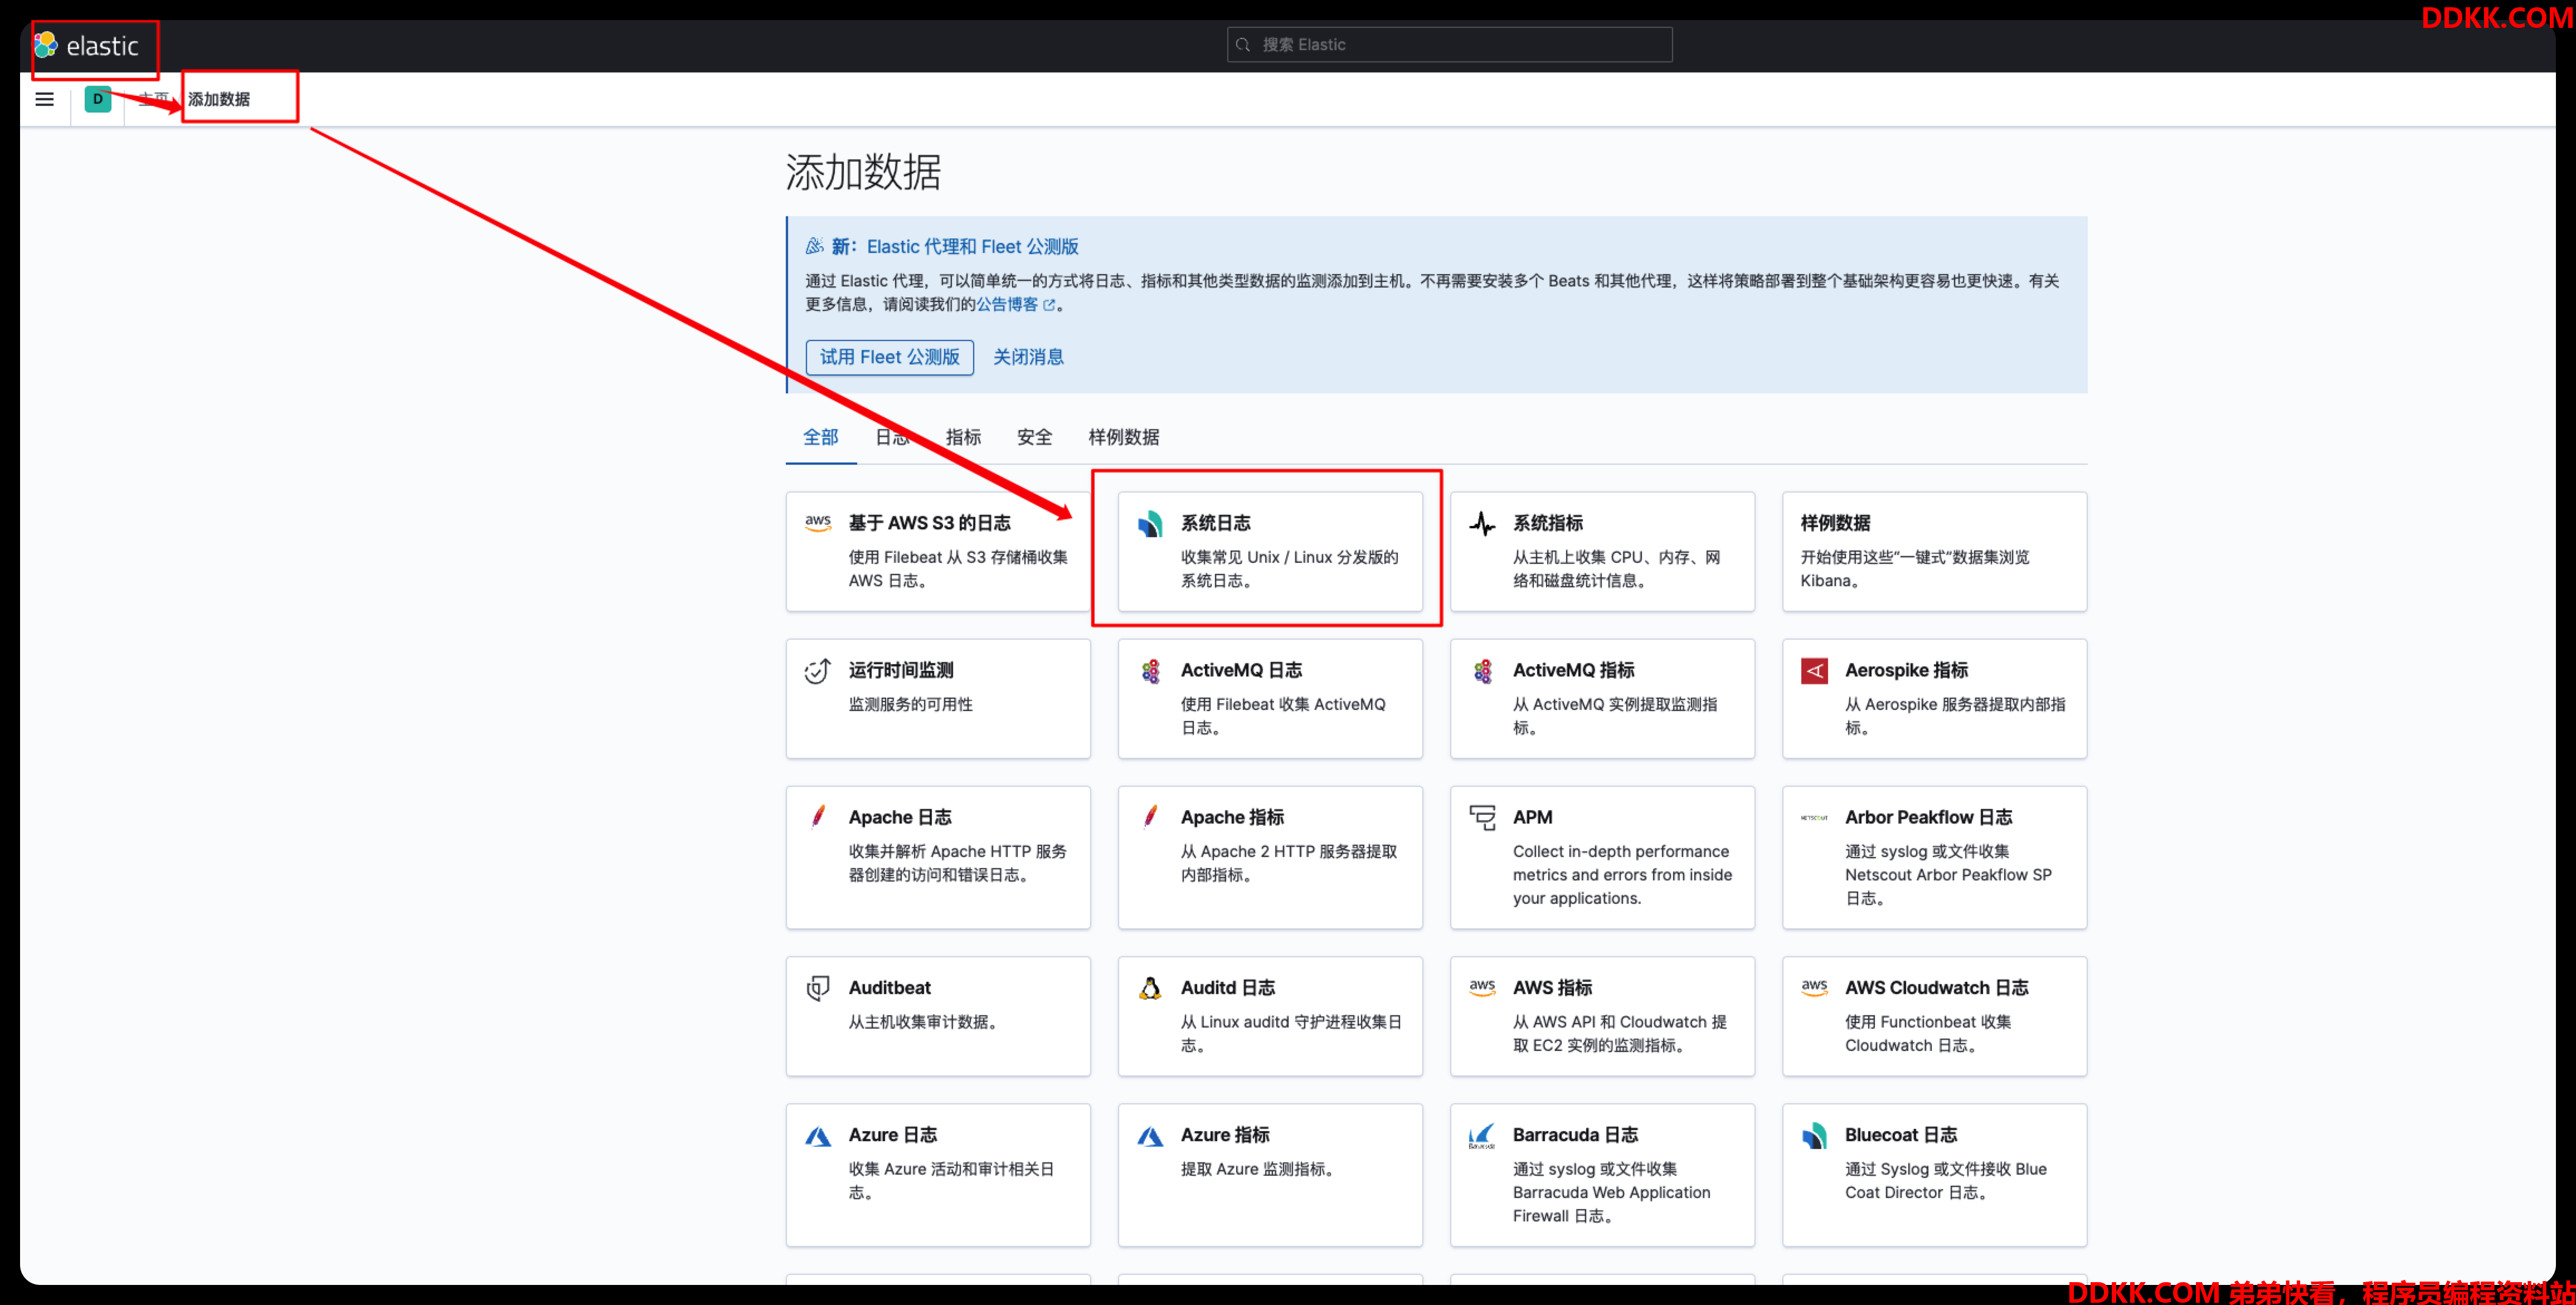Click the 系统指标 card title
Viewport: 2576px width, 1305px height.
click(1547, 523)
